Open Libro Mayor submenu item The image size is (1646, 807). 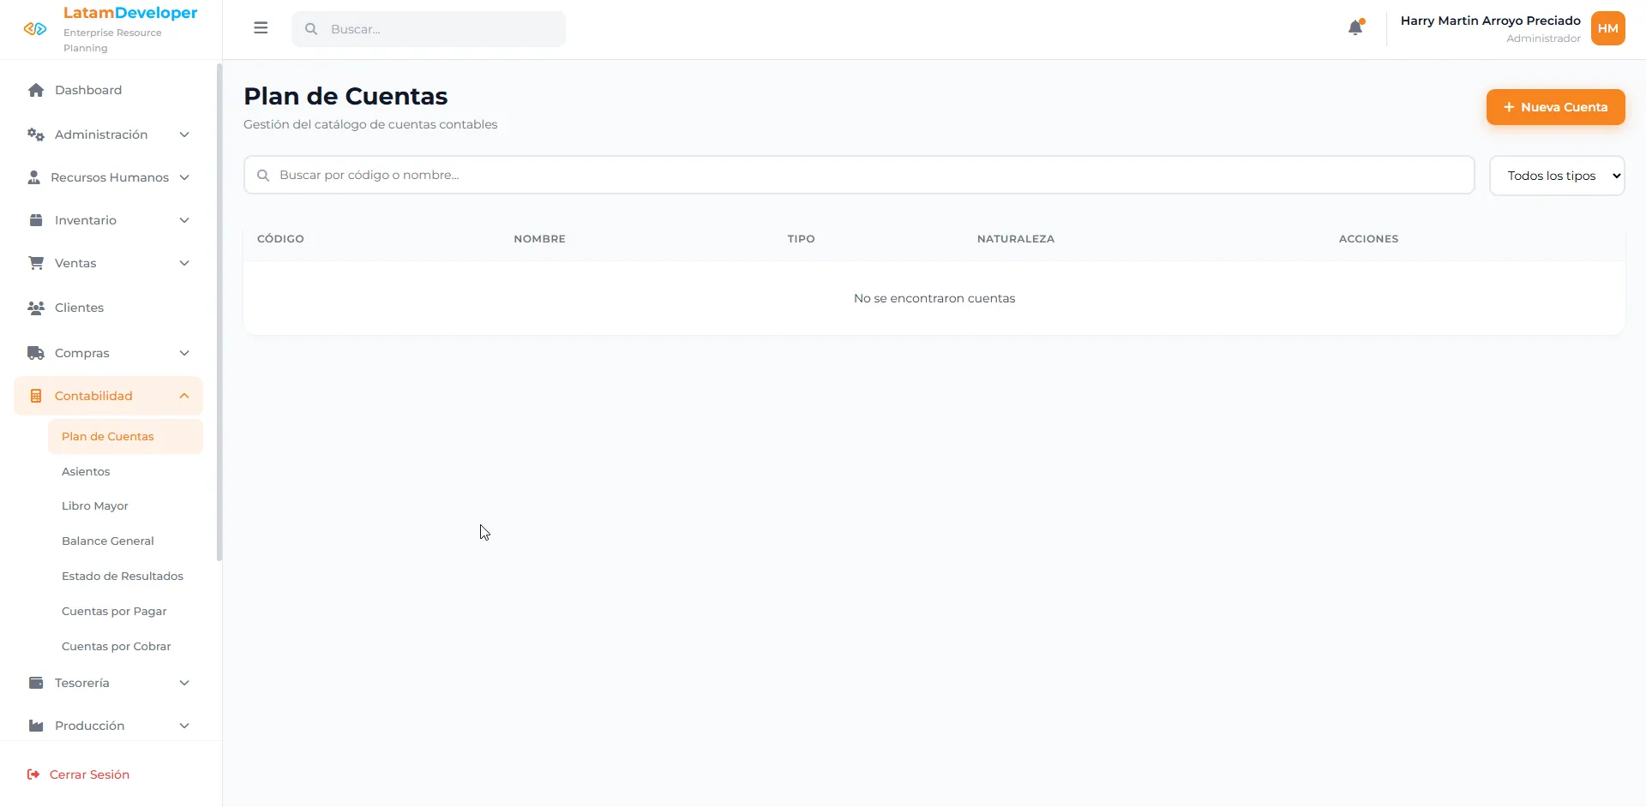click(x=125, y=505)
